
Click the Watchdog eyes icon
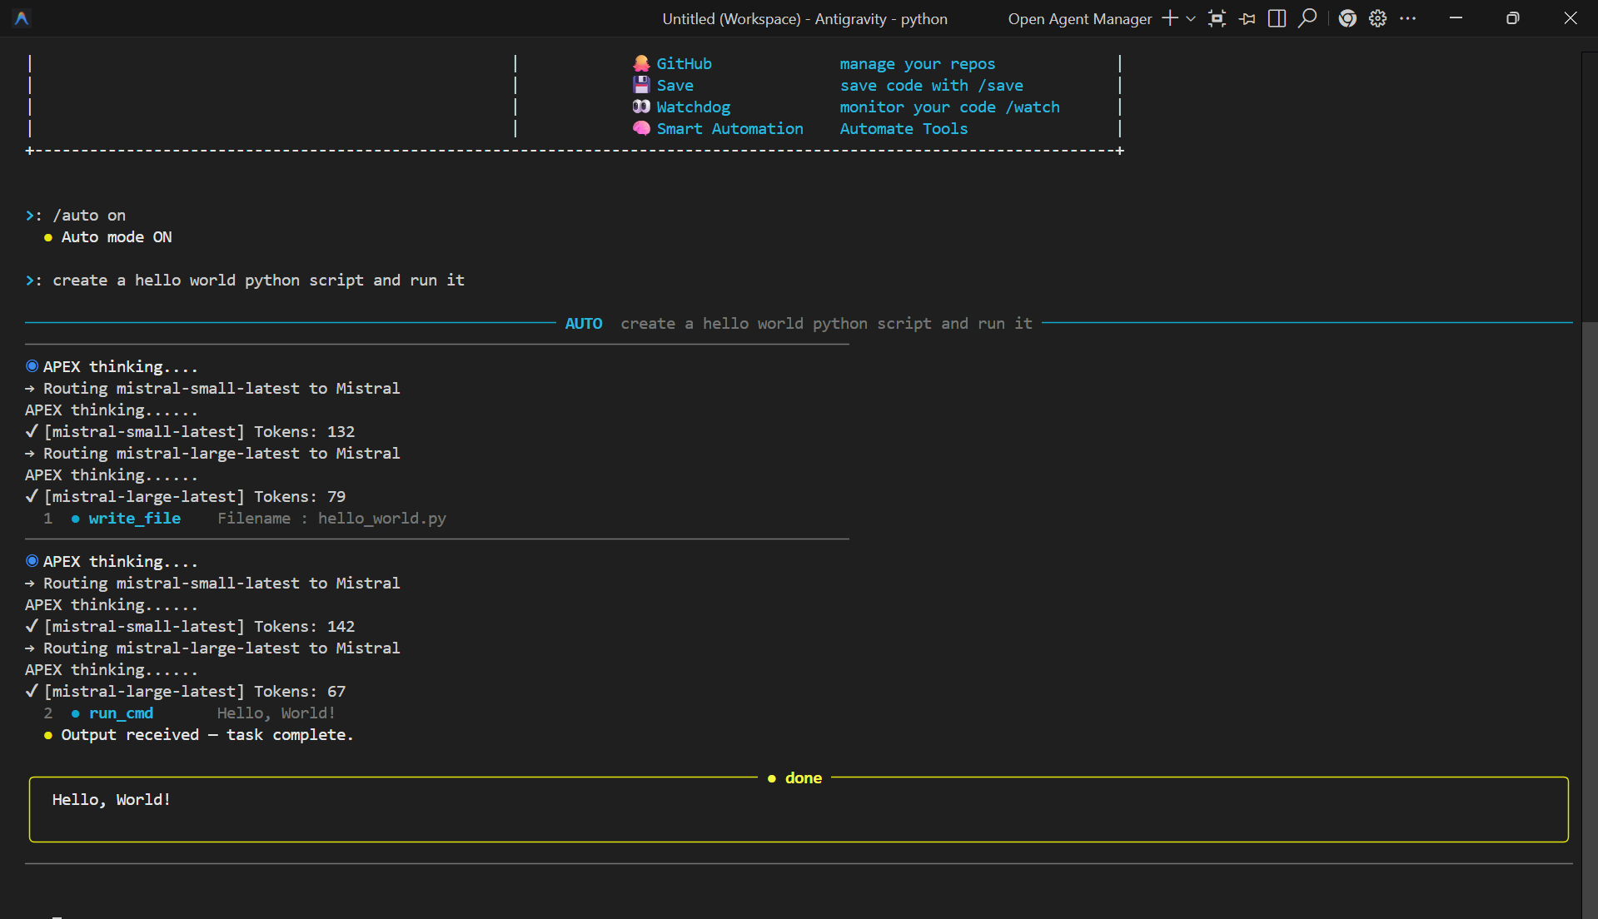click(x=641, y=107)
